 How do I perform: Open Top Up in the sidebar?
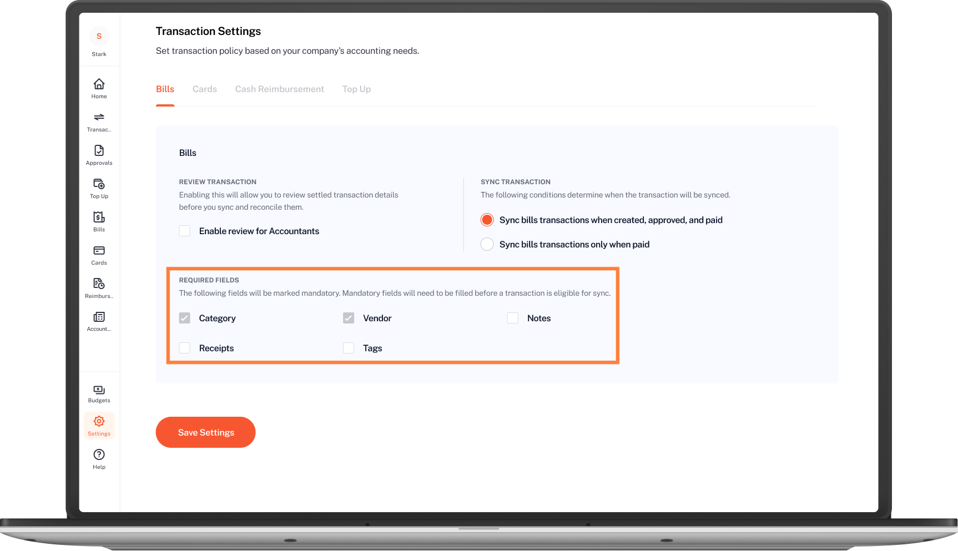(x=99, y=188)
